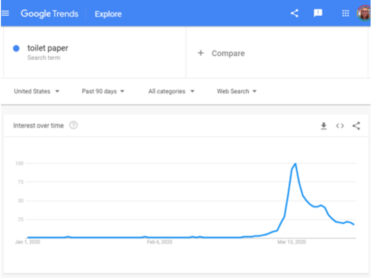Expand the United States region dropdown

tap(37, 91)
